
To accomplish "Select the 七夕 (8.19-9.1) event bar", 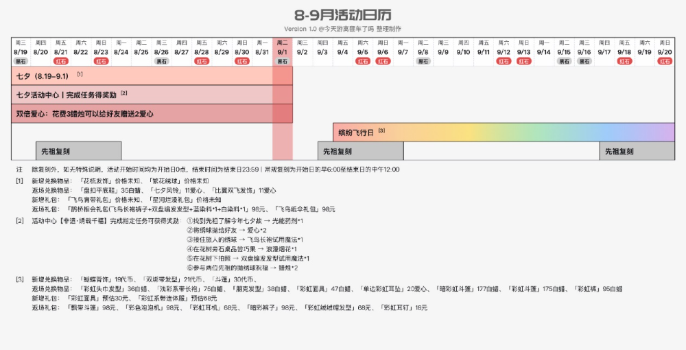I will click(x=152, y=75).
